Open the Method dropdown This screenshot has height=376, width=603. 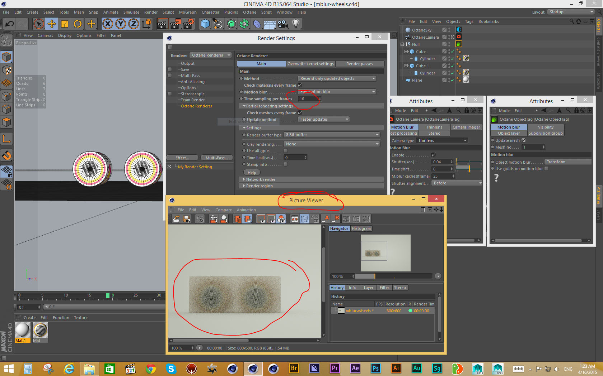pyautogui.click(x=337, y=78)
